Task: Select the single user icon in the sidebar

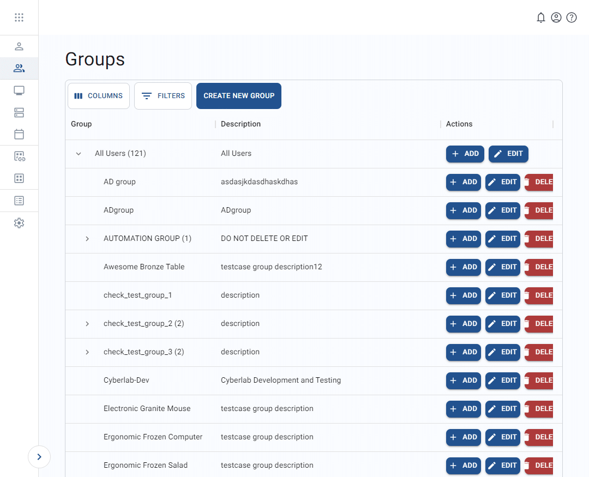Action: [x=19, y=46]
